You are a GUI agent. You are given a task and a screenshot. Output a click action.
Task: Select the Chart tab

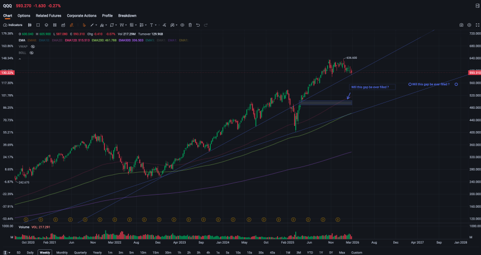pyautogui.click(x=8, y=16)
